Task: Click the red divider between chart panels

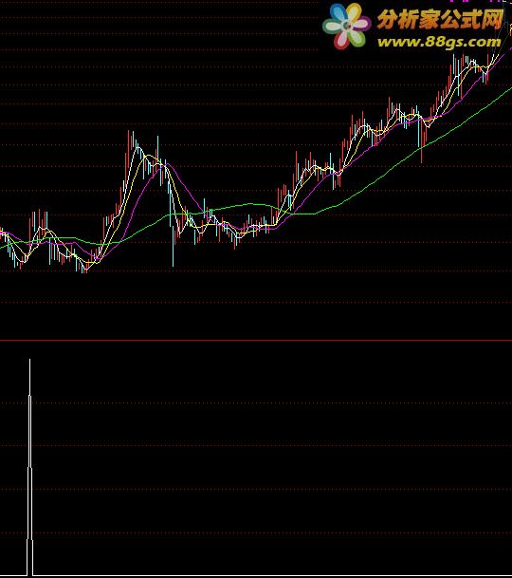Action: (x=256, y=340)
